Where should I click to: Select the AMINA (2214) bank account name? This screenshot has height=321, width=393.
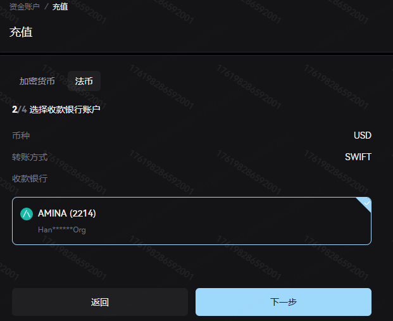click(x=67, y=214)
